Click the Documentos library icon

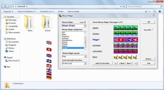coord(7,42)
